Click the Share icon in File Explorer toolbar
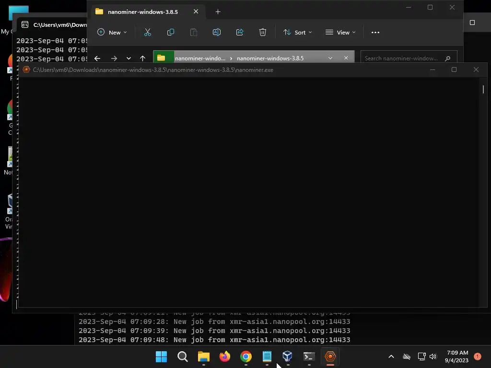The width and height of the screenshot is (491, 368). pos(240,32)
